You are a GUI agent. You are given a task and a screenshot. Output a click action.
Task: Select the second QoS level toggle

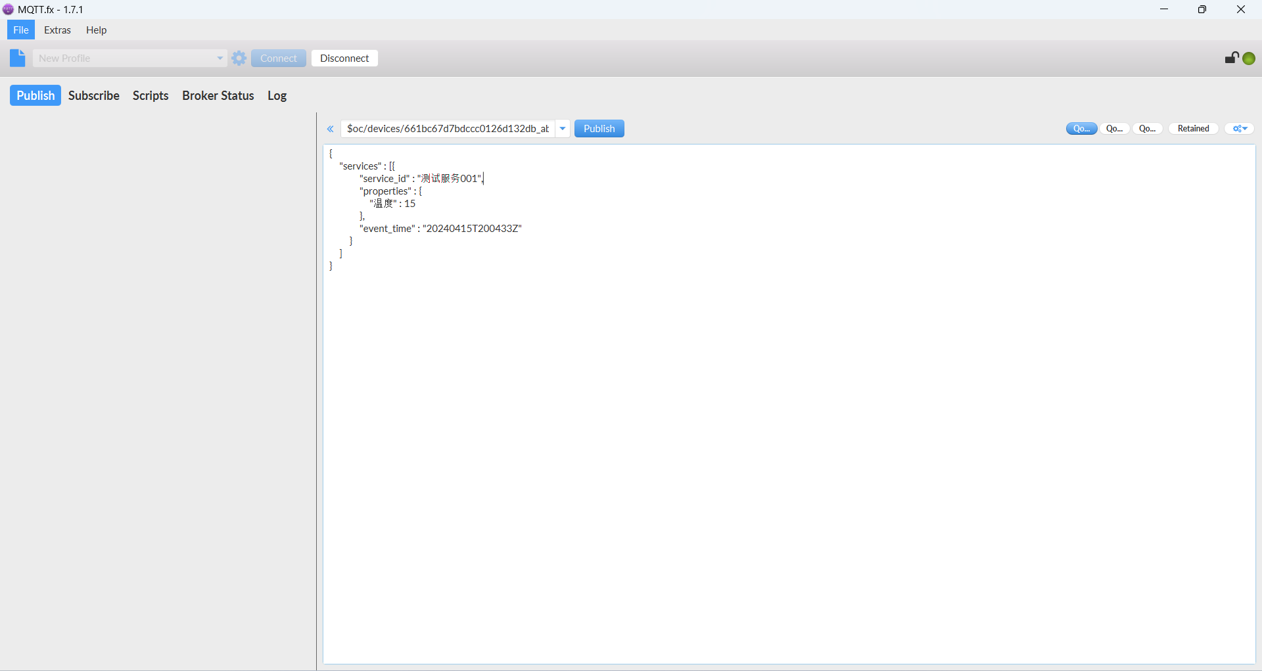pos(1115,129)
